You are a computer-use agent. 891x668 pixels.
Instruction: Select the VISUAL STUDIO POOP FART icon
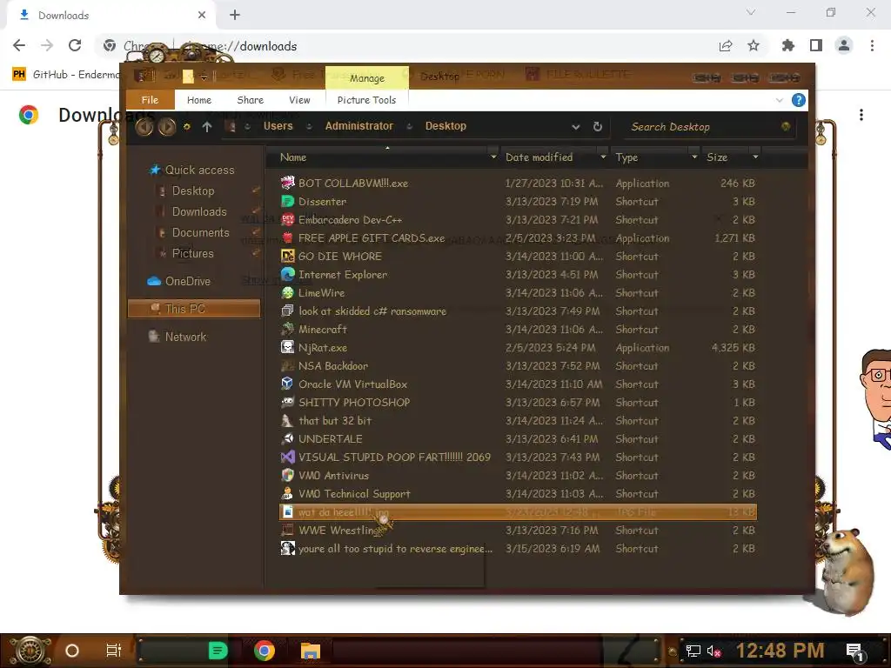click(287, 457)
